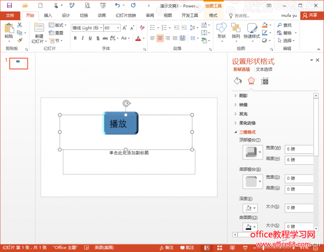Click the New Slide (新建幻灯片) icon
The height and width of the screenshot is (252, 324).
[39, 29]
